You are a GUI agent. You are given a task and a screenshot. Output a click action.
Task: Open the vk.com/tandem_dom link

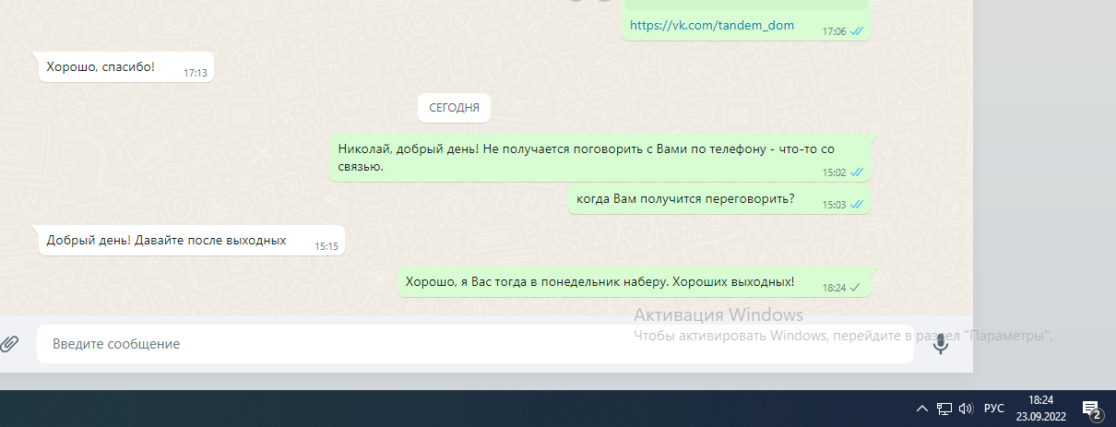click(712, 26)
